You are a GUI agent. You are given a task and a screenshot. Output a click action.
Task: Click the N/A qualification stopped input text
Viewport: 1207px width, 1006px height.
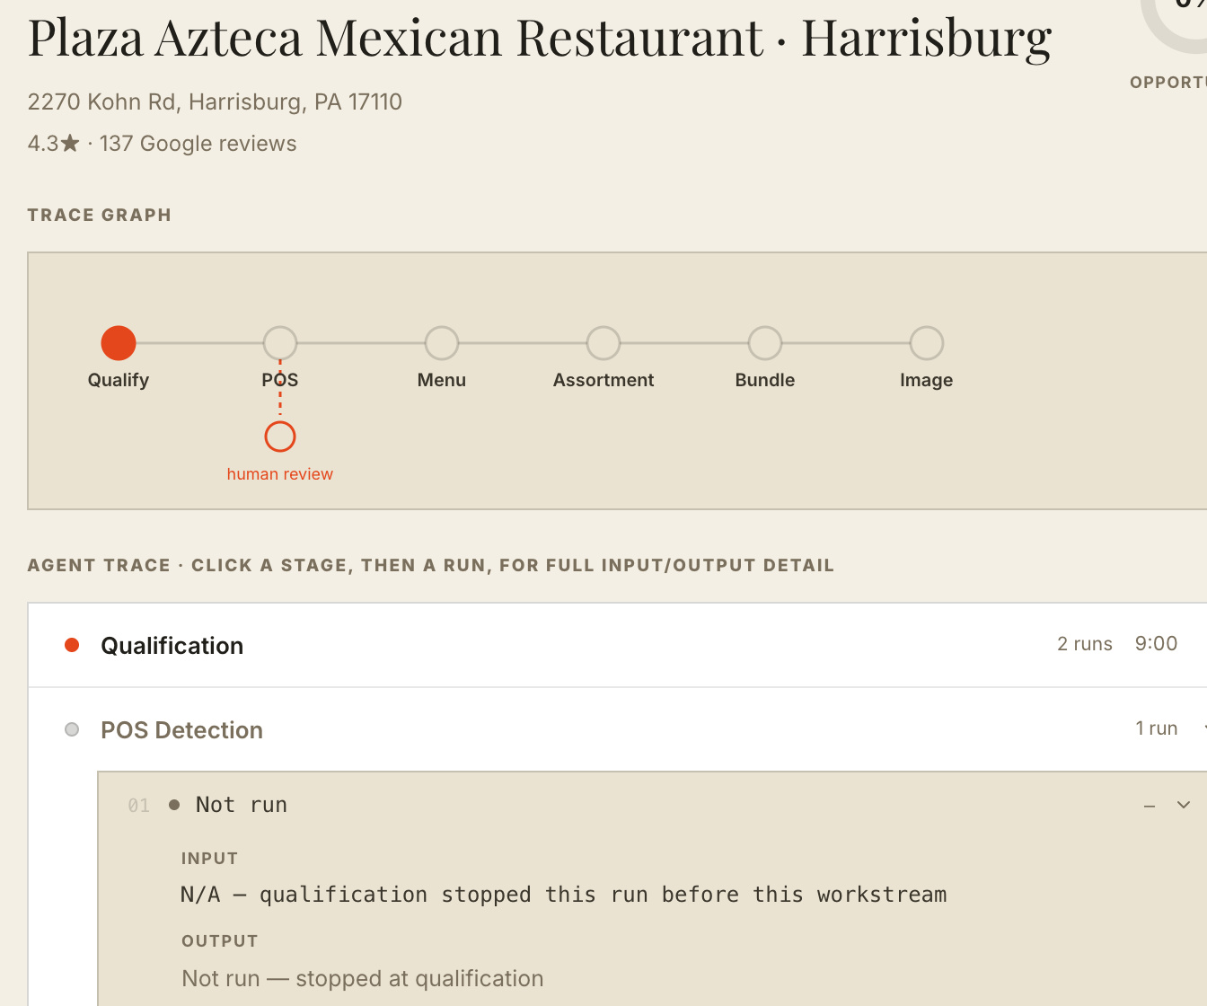pos(564,895)
